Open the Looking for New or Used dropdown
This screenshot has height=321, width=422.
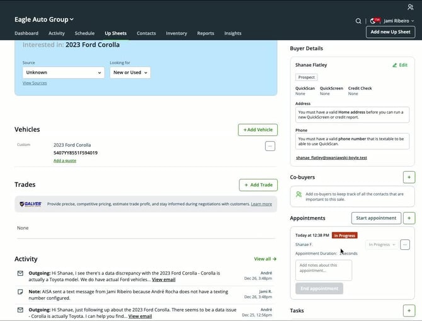pos(130,72)
